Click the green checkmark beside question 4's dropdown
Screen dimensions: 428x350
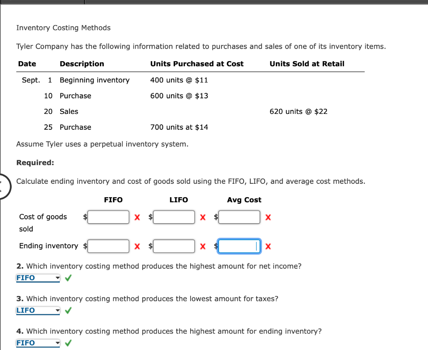point(68,343)
